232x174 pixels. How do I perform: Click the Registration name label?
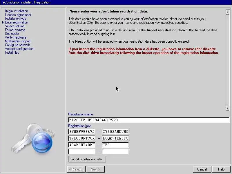81,114
